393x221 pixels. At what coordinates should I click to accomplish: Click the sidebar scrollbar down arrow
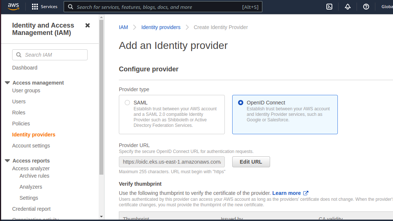tap(101, 217)
